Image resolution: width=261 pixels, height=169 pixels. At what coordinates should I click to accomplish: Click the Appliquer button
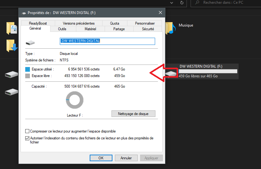pyautogui.click(x=151, y=158)
